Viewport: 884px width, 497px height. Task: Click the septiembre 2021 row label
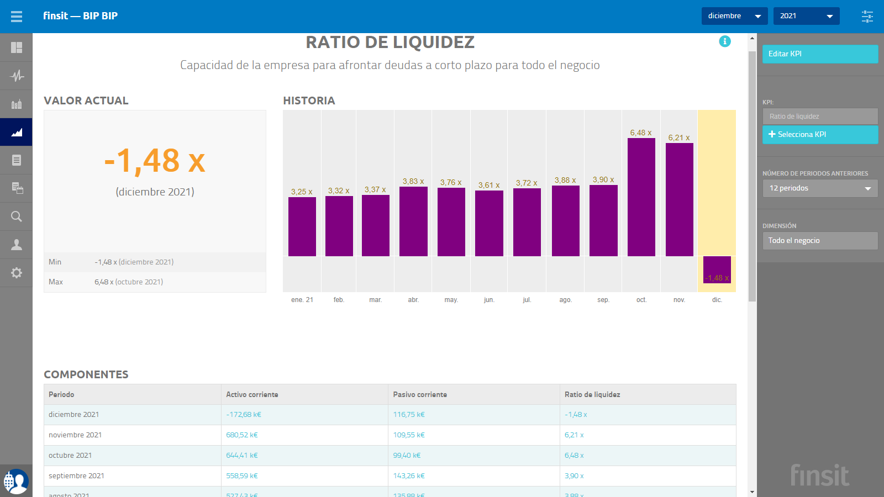coord(76,476)
